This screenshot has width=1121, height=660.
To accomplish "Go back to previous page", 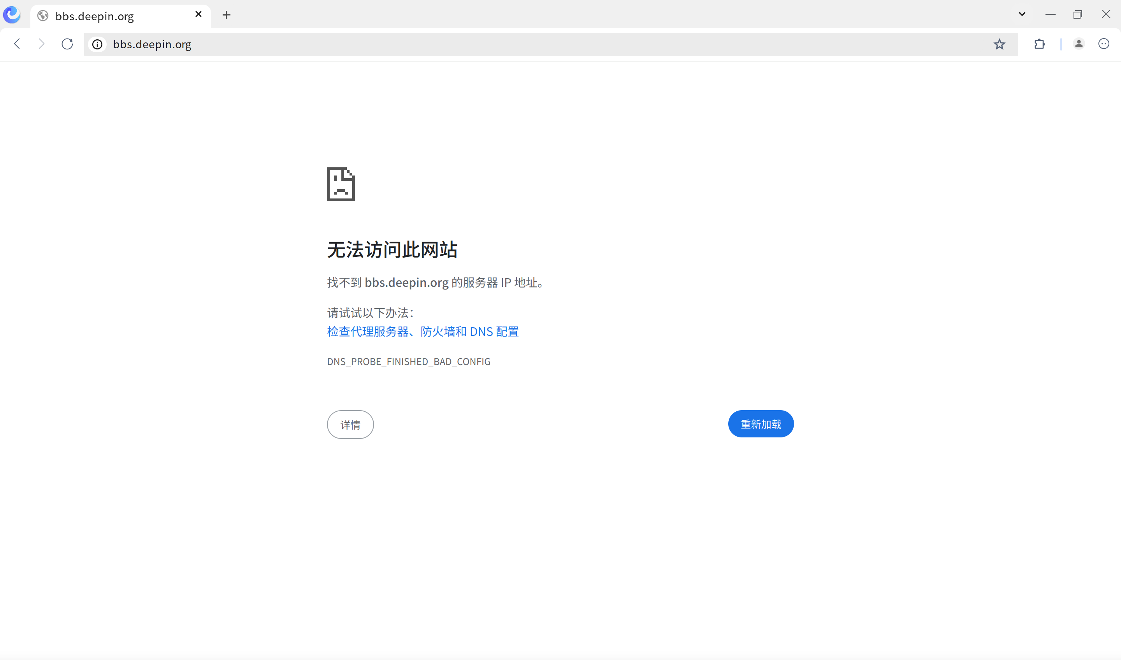I will click(x=18, y=44).
